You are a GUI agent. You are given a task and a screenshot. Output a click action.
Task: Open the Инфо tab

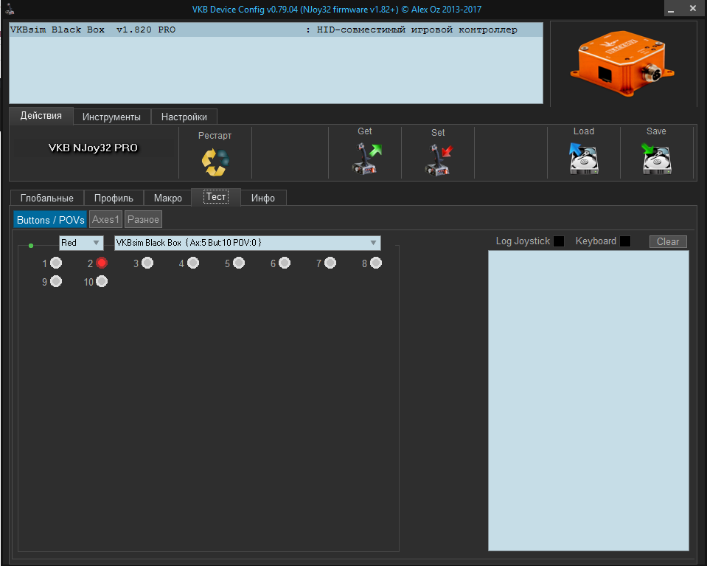(x=263, y=199)
